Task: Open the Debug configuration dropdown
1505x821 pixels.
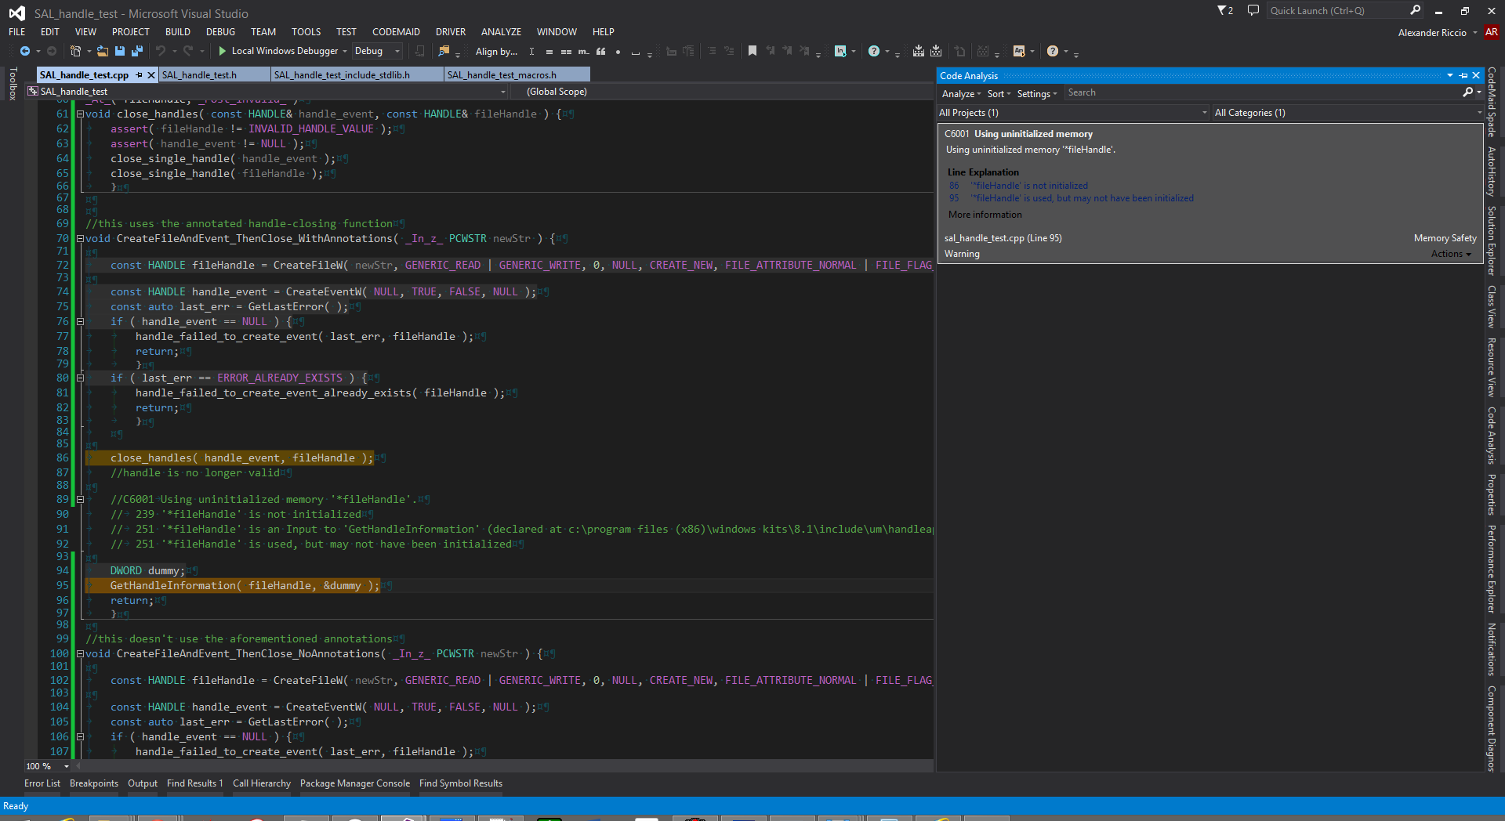Action: 397,52
